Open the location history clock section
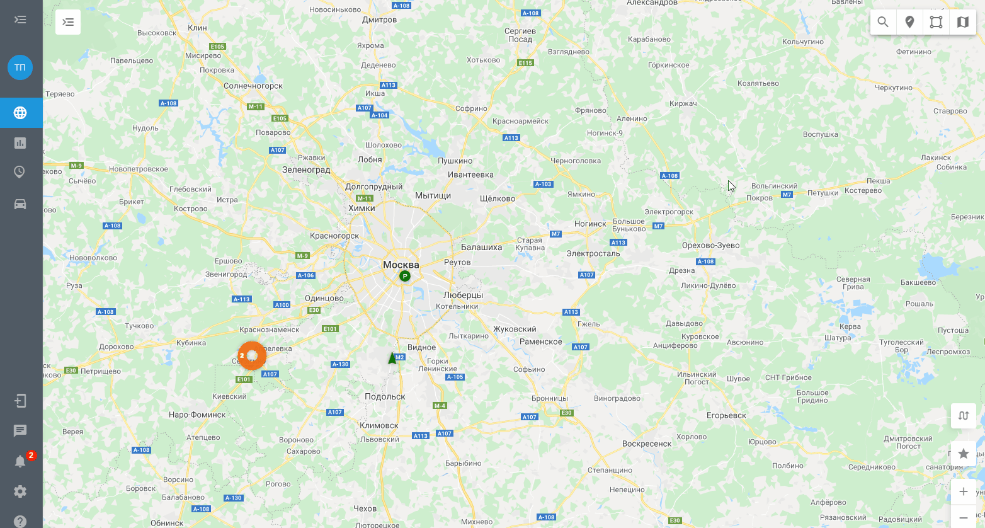Viewport: 985px width, 528px height. [20, 172]
